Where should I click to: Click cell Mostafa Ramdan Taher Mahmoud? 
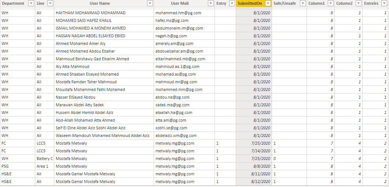point(104,82)
